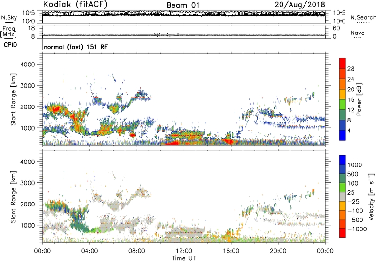Click the "25" label on velocity colorbar

point(351,193)
